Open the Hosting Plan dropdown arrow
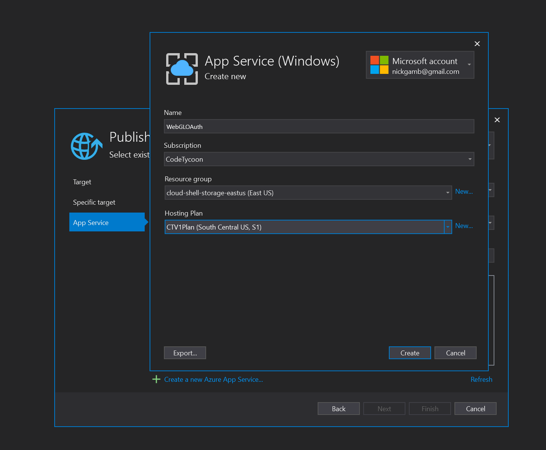The height and width of the screenshot is (450, 546). point(448,227)
